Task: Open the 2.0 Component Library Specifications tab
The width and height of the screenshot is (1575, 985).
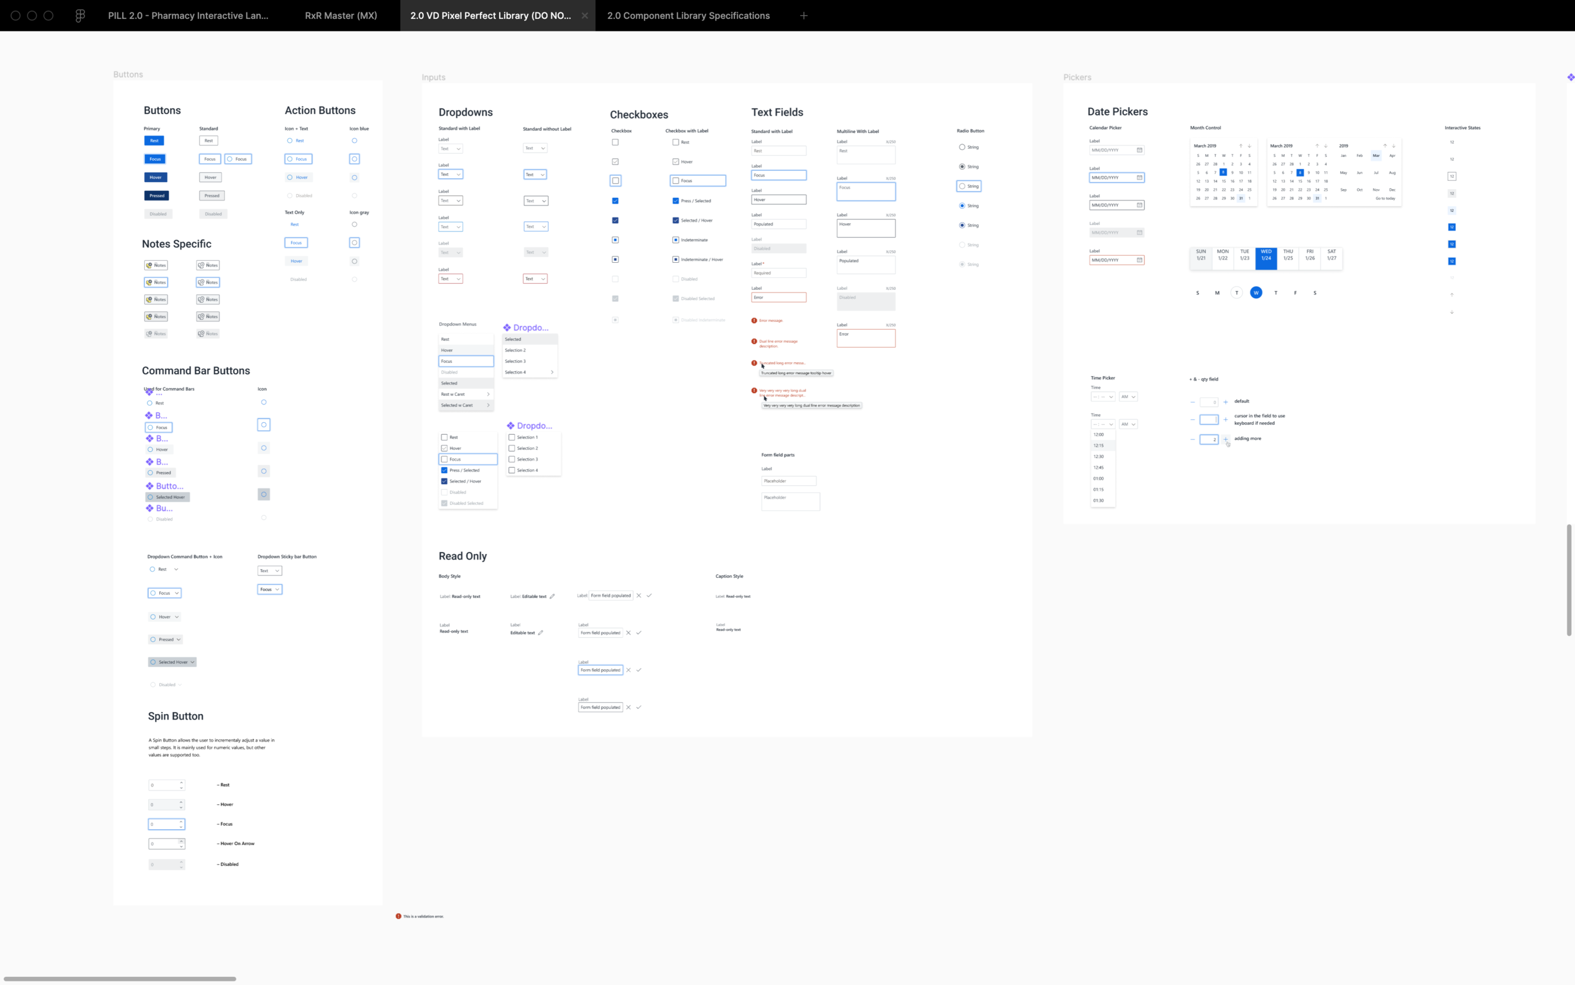Action: click(688, 16)
